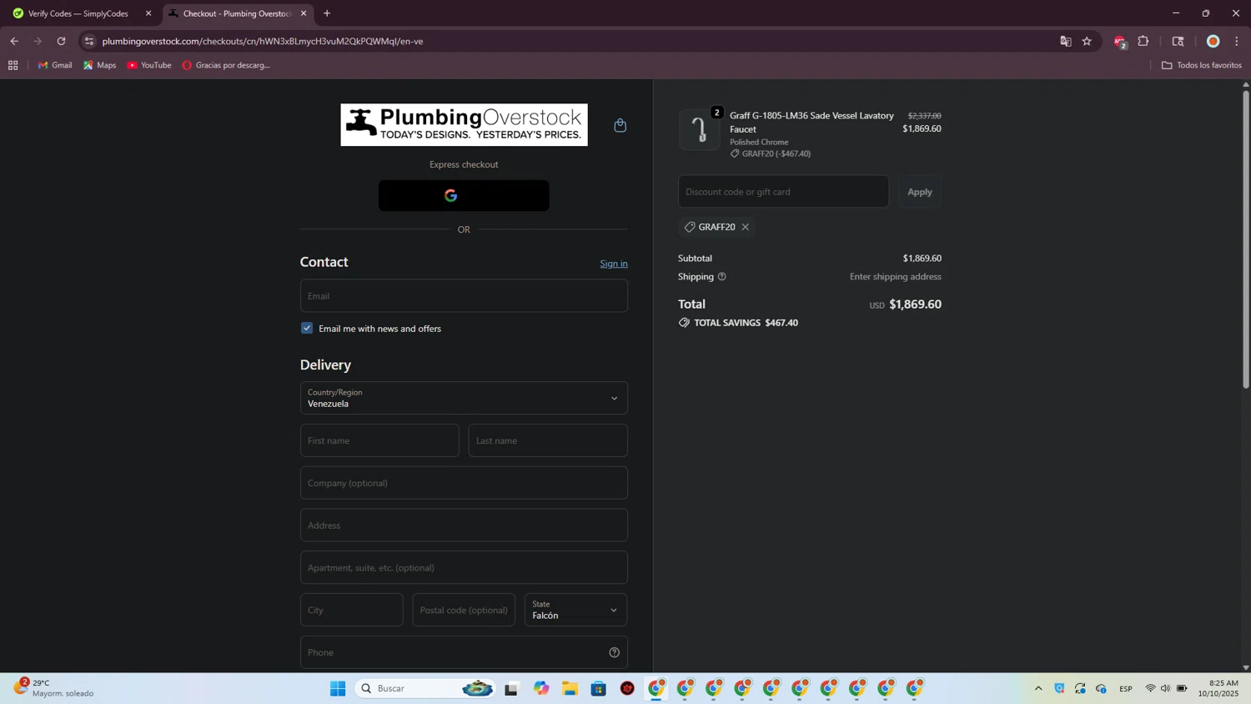The width and height of the screenshot is (1251, 704).
Task: Open the Chrome three-dot menu
Action: click(x=1237, y=41)
